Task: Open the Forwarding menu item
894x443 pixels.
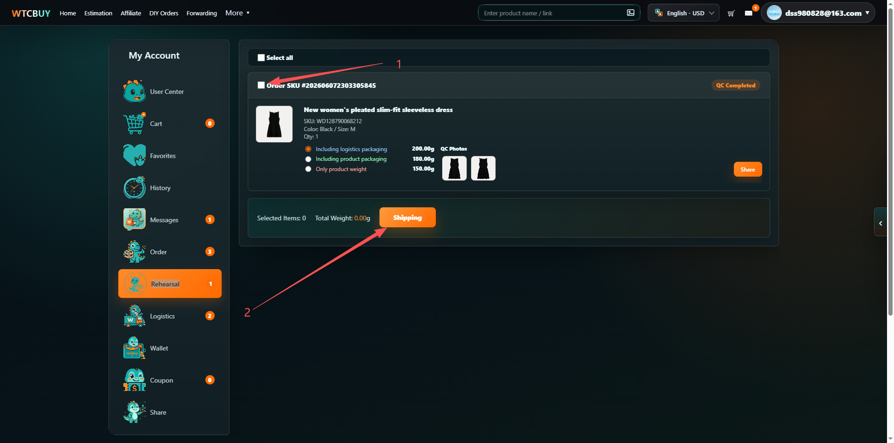Action: (x=202, y=13)
